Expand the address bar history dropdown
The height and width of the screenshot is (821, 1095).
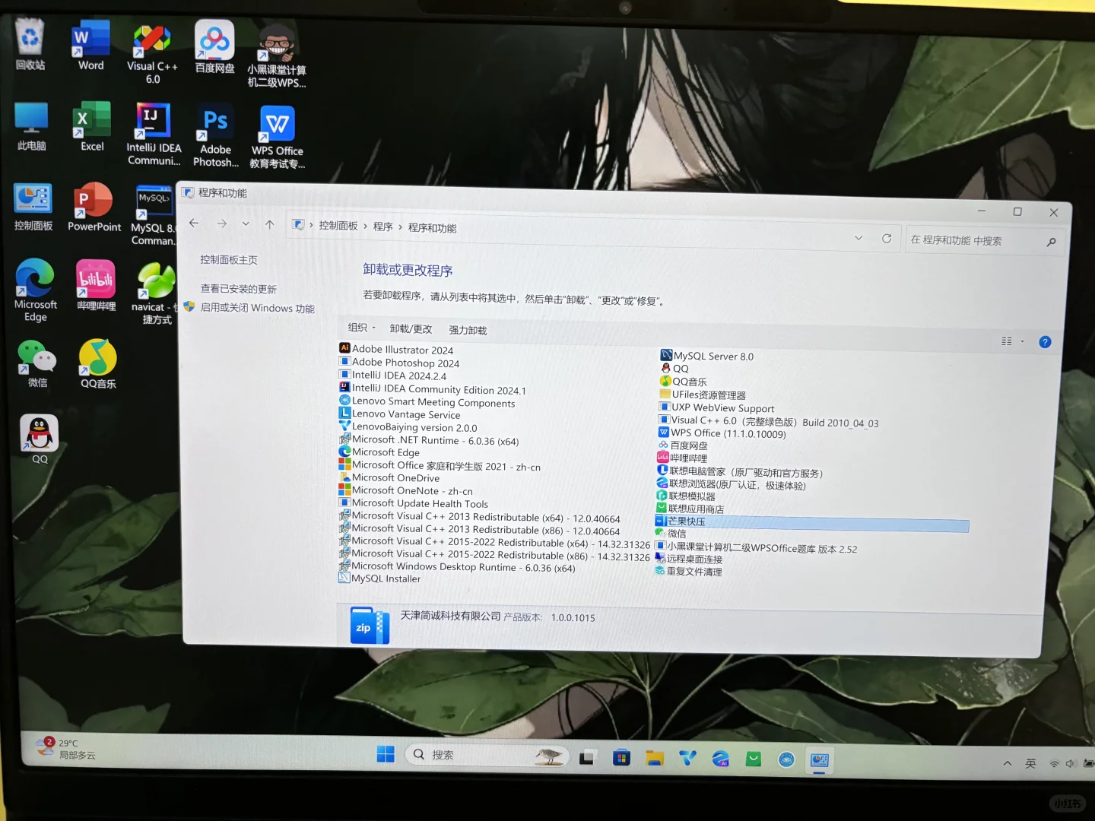coord(859,238)
